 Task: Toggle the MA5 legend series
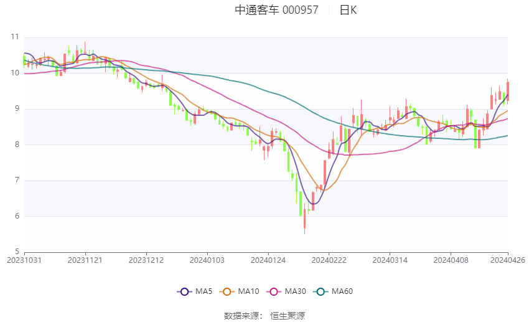coord(195,291)
